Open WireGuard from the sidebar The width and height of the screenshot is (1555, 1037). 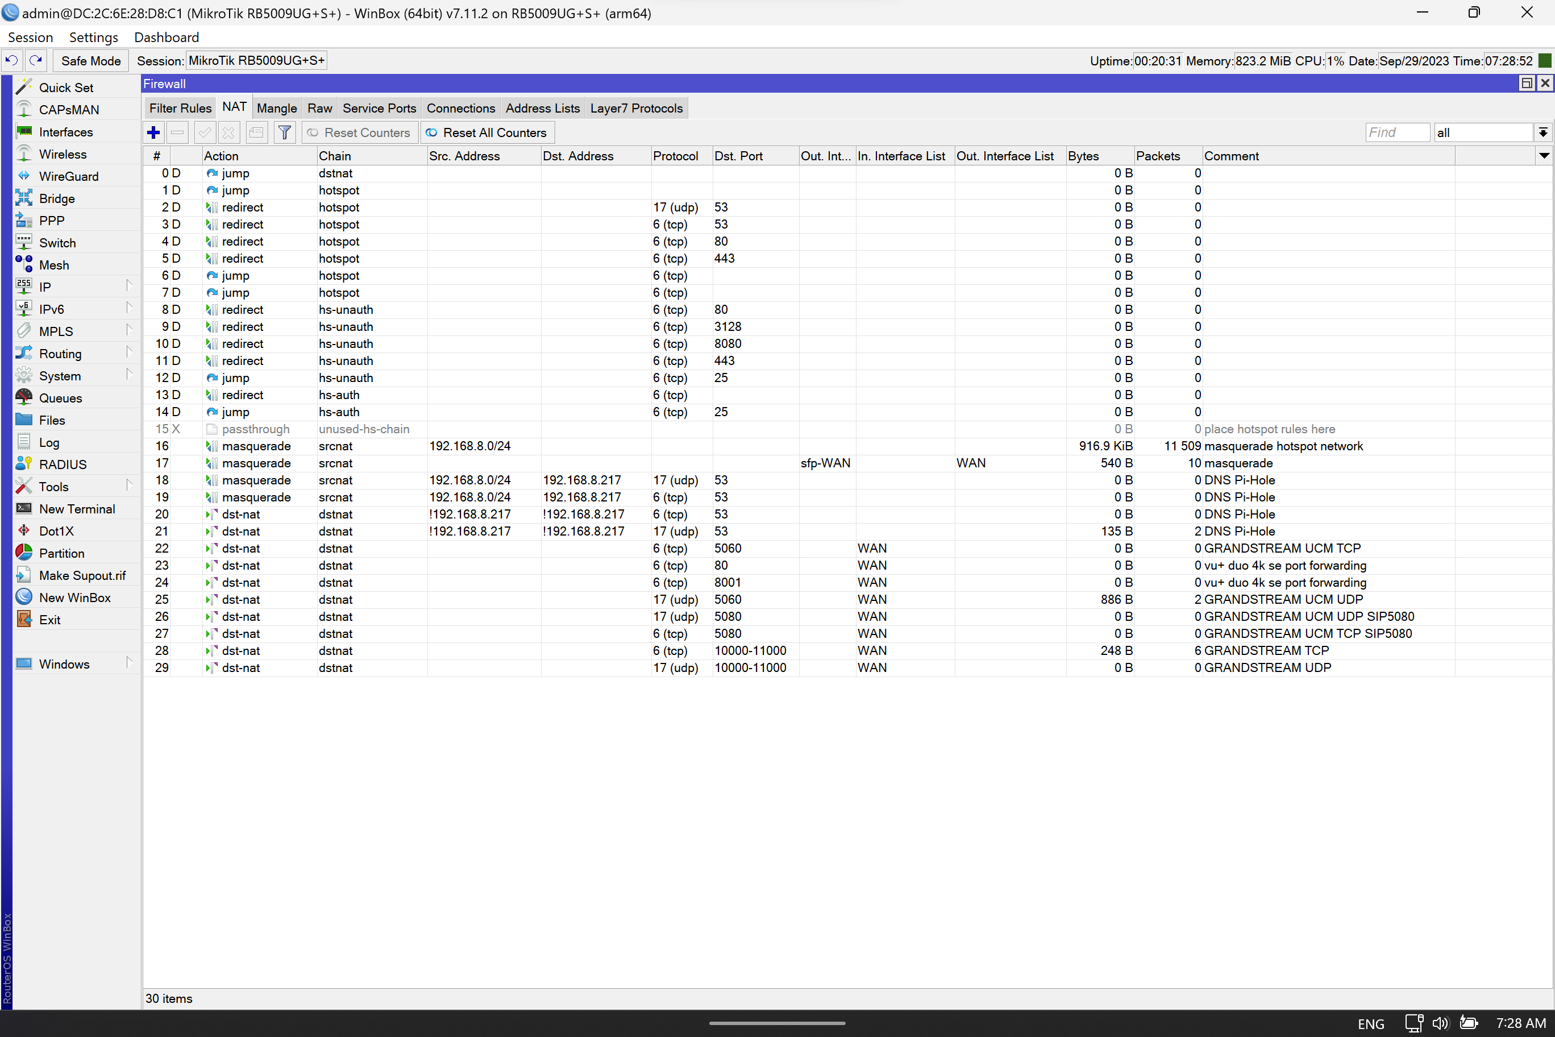pyautogui.click(x=68, y=176)
